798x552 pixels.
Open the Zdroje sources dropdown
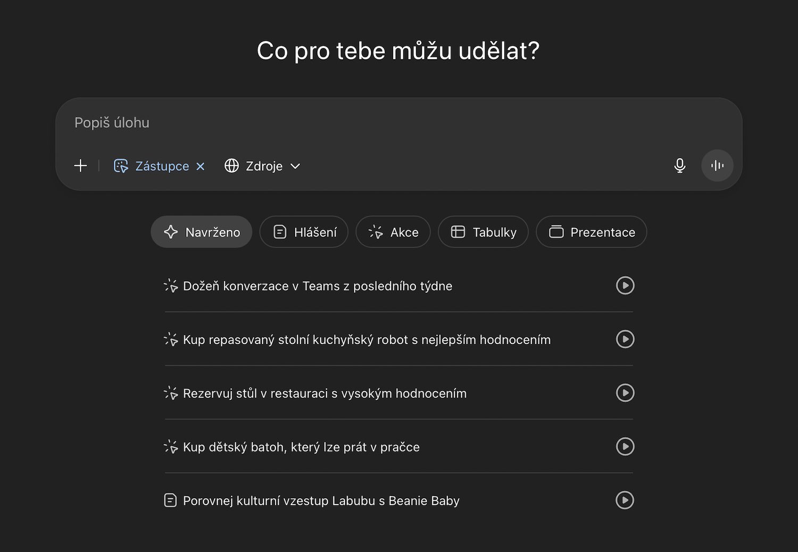point(264,166)
